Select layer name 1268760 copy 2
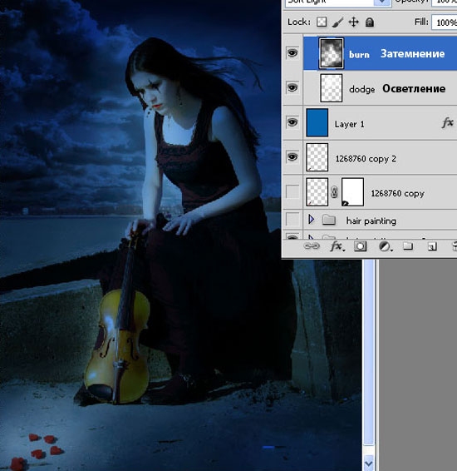457x471 pixels. point(366,159)
